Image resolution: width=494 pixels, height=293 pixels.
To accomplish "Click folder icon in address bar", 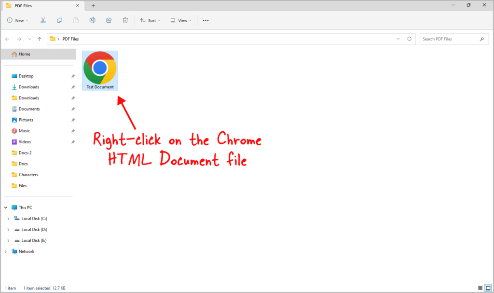I will click(53, 39).
